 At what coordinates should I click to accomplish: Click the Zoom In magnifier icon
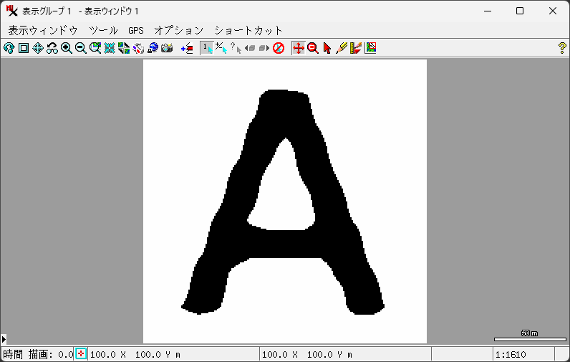[67, 48]
